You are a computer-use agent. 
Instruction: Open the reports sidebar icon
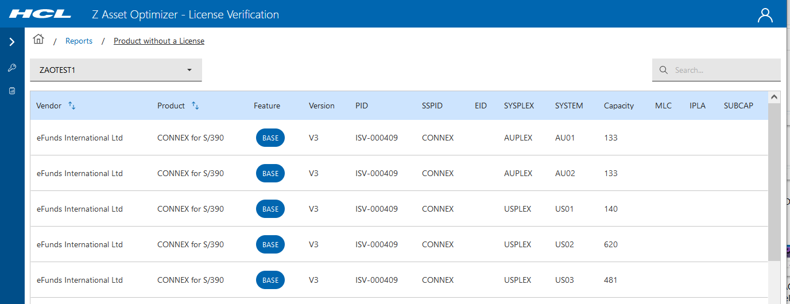(12, 91)
